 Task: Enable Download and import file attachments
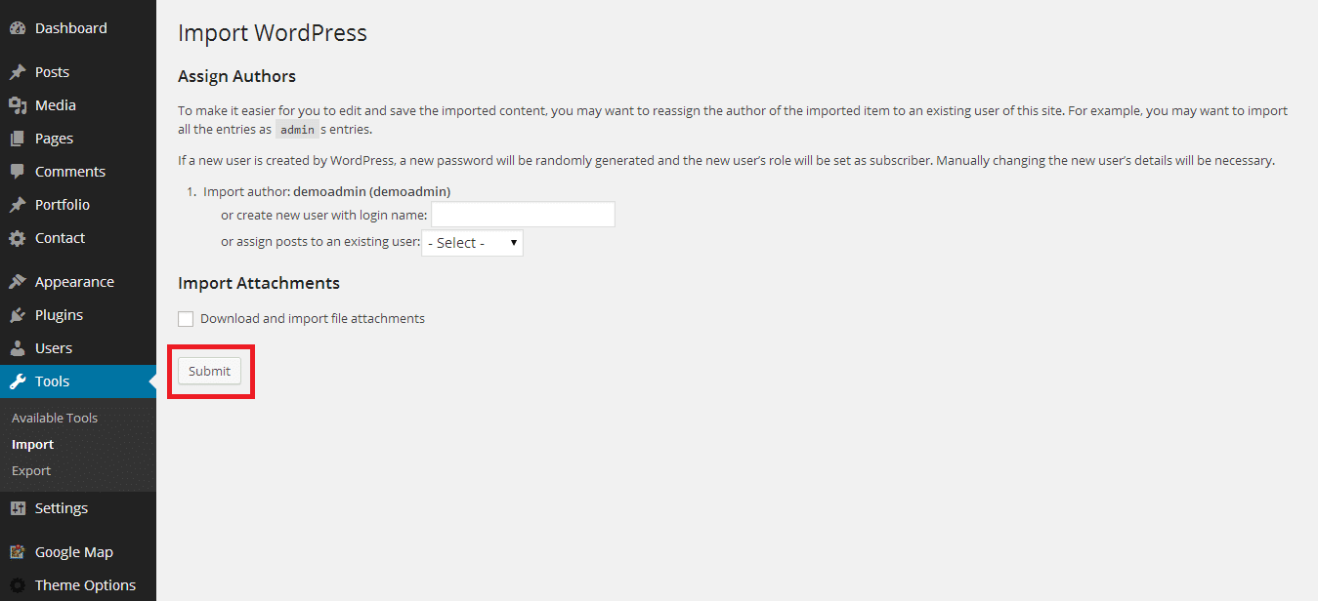pyautogui.click(x=186, y=319)
